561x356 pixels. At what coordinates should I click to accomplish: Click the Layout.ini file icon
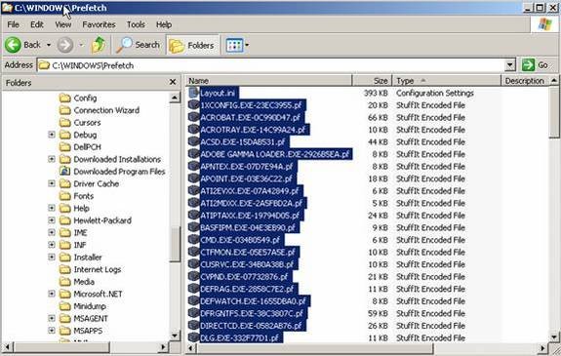pyautogui.click(x=193, y=93)
